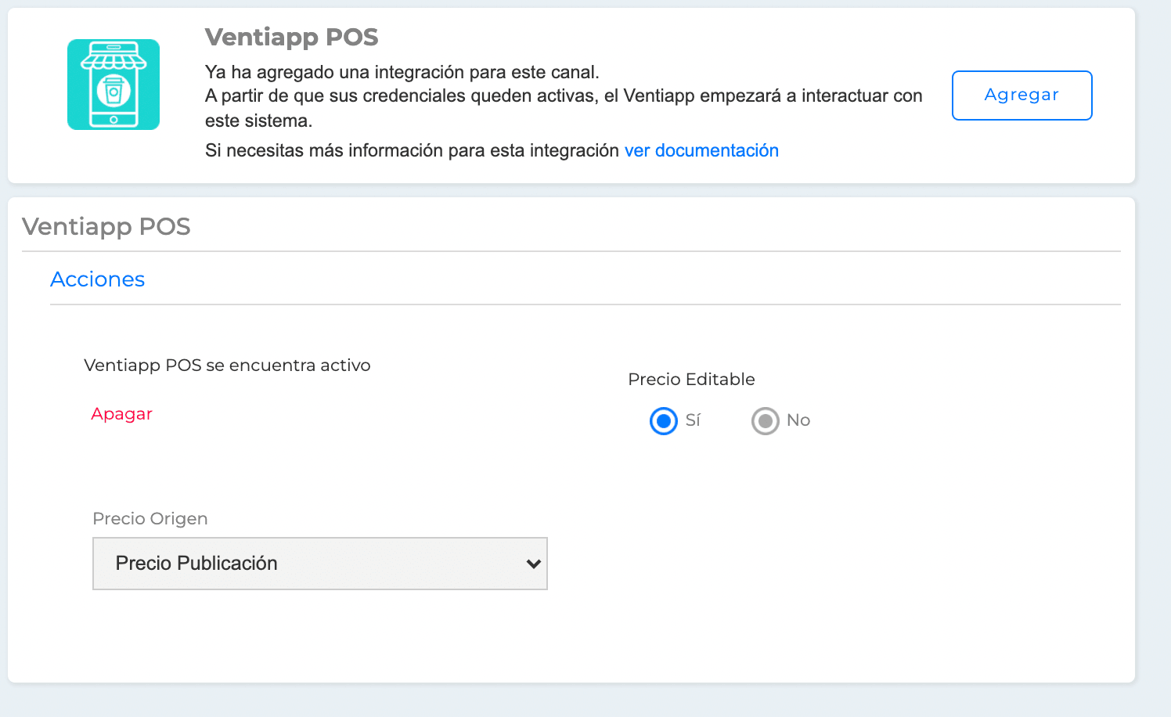
Task: Open the ver documentación link
Action: [x=701, y=150]
